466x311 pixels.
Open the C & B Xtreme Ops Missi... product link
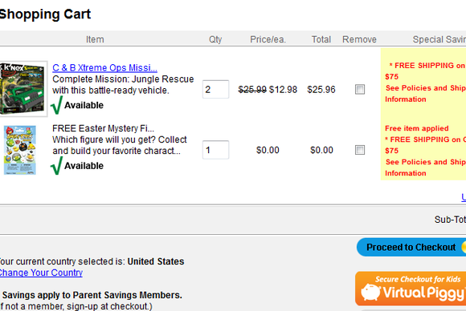coord(104,68)
